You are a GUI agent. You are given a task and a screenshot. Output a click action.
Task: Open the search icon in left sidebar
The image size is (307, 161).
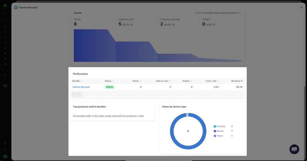(5, 13)
